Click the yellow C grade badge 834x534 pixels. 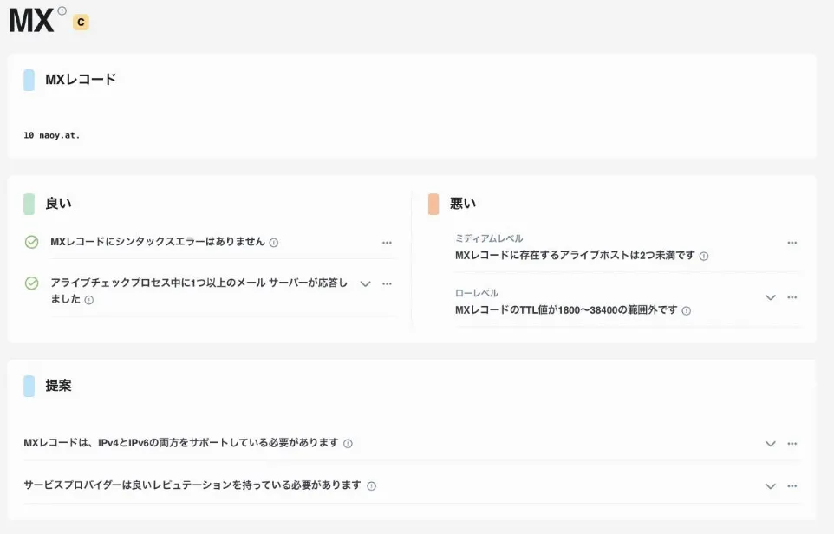tap(81, 23)
